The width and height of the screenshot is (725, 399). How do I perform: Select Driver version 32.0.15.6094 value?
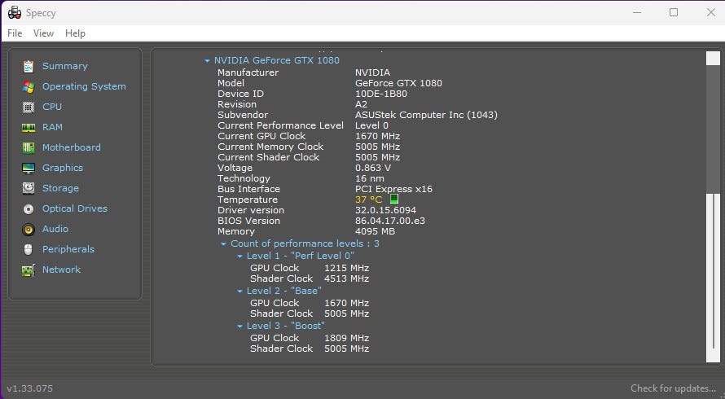[385, 210]
